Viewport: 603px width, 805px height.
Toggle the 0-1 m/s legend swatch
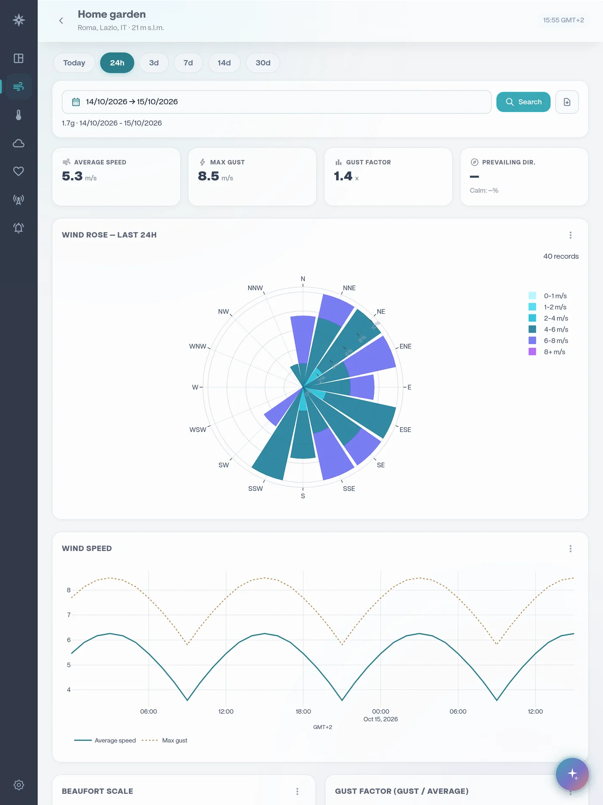(532, 296)
